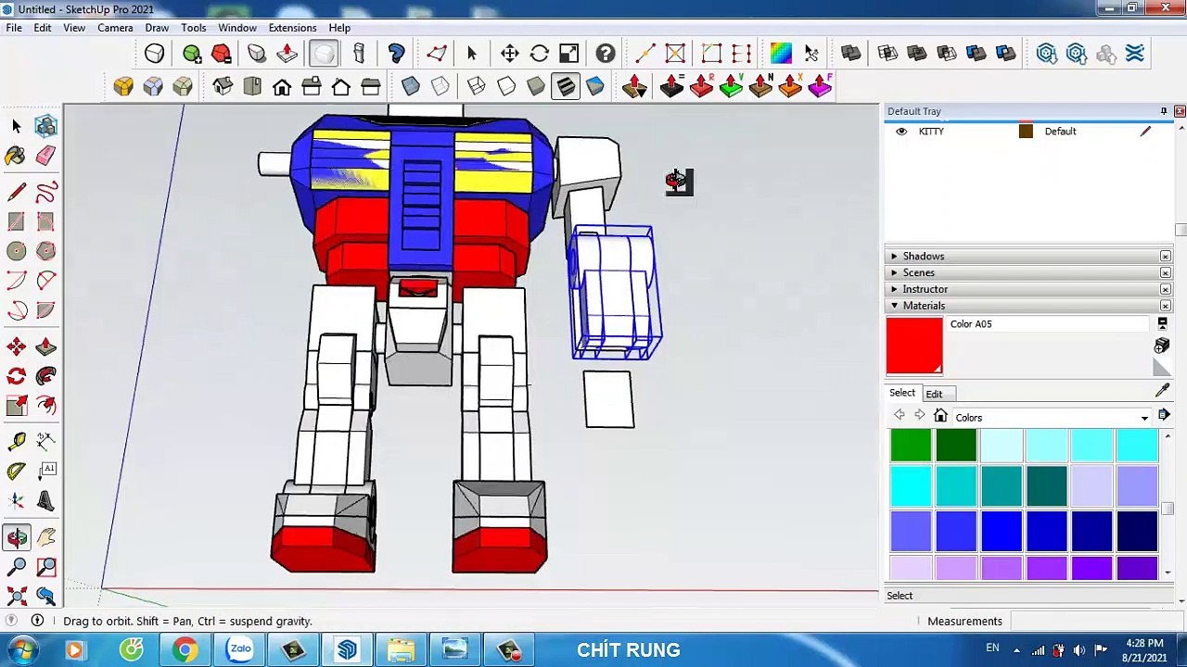
Task: Choose the Make Component tool
Action: (45, 126)
